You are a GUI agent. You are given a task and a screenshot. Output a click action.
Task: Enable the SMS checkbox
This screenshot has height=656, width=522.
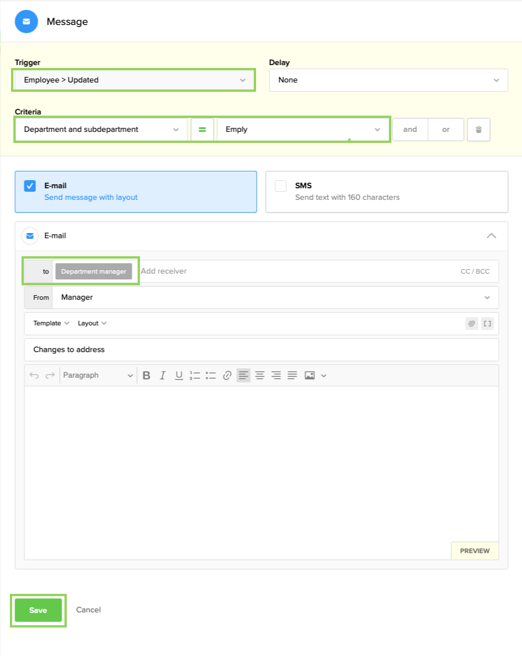281,186
